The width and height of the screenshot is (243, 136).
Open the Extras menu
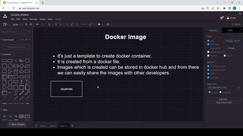click(x=43, y=19)
